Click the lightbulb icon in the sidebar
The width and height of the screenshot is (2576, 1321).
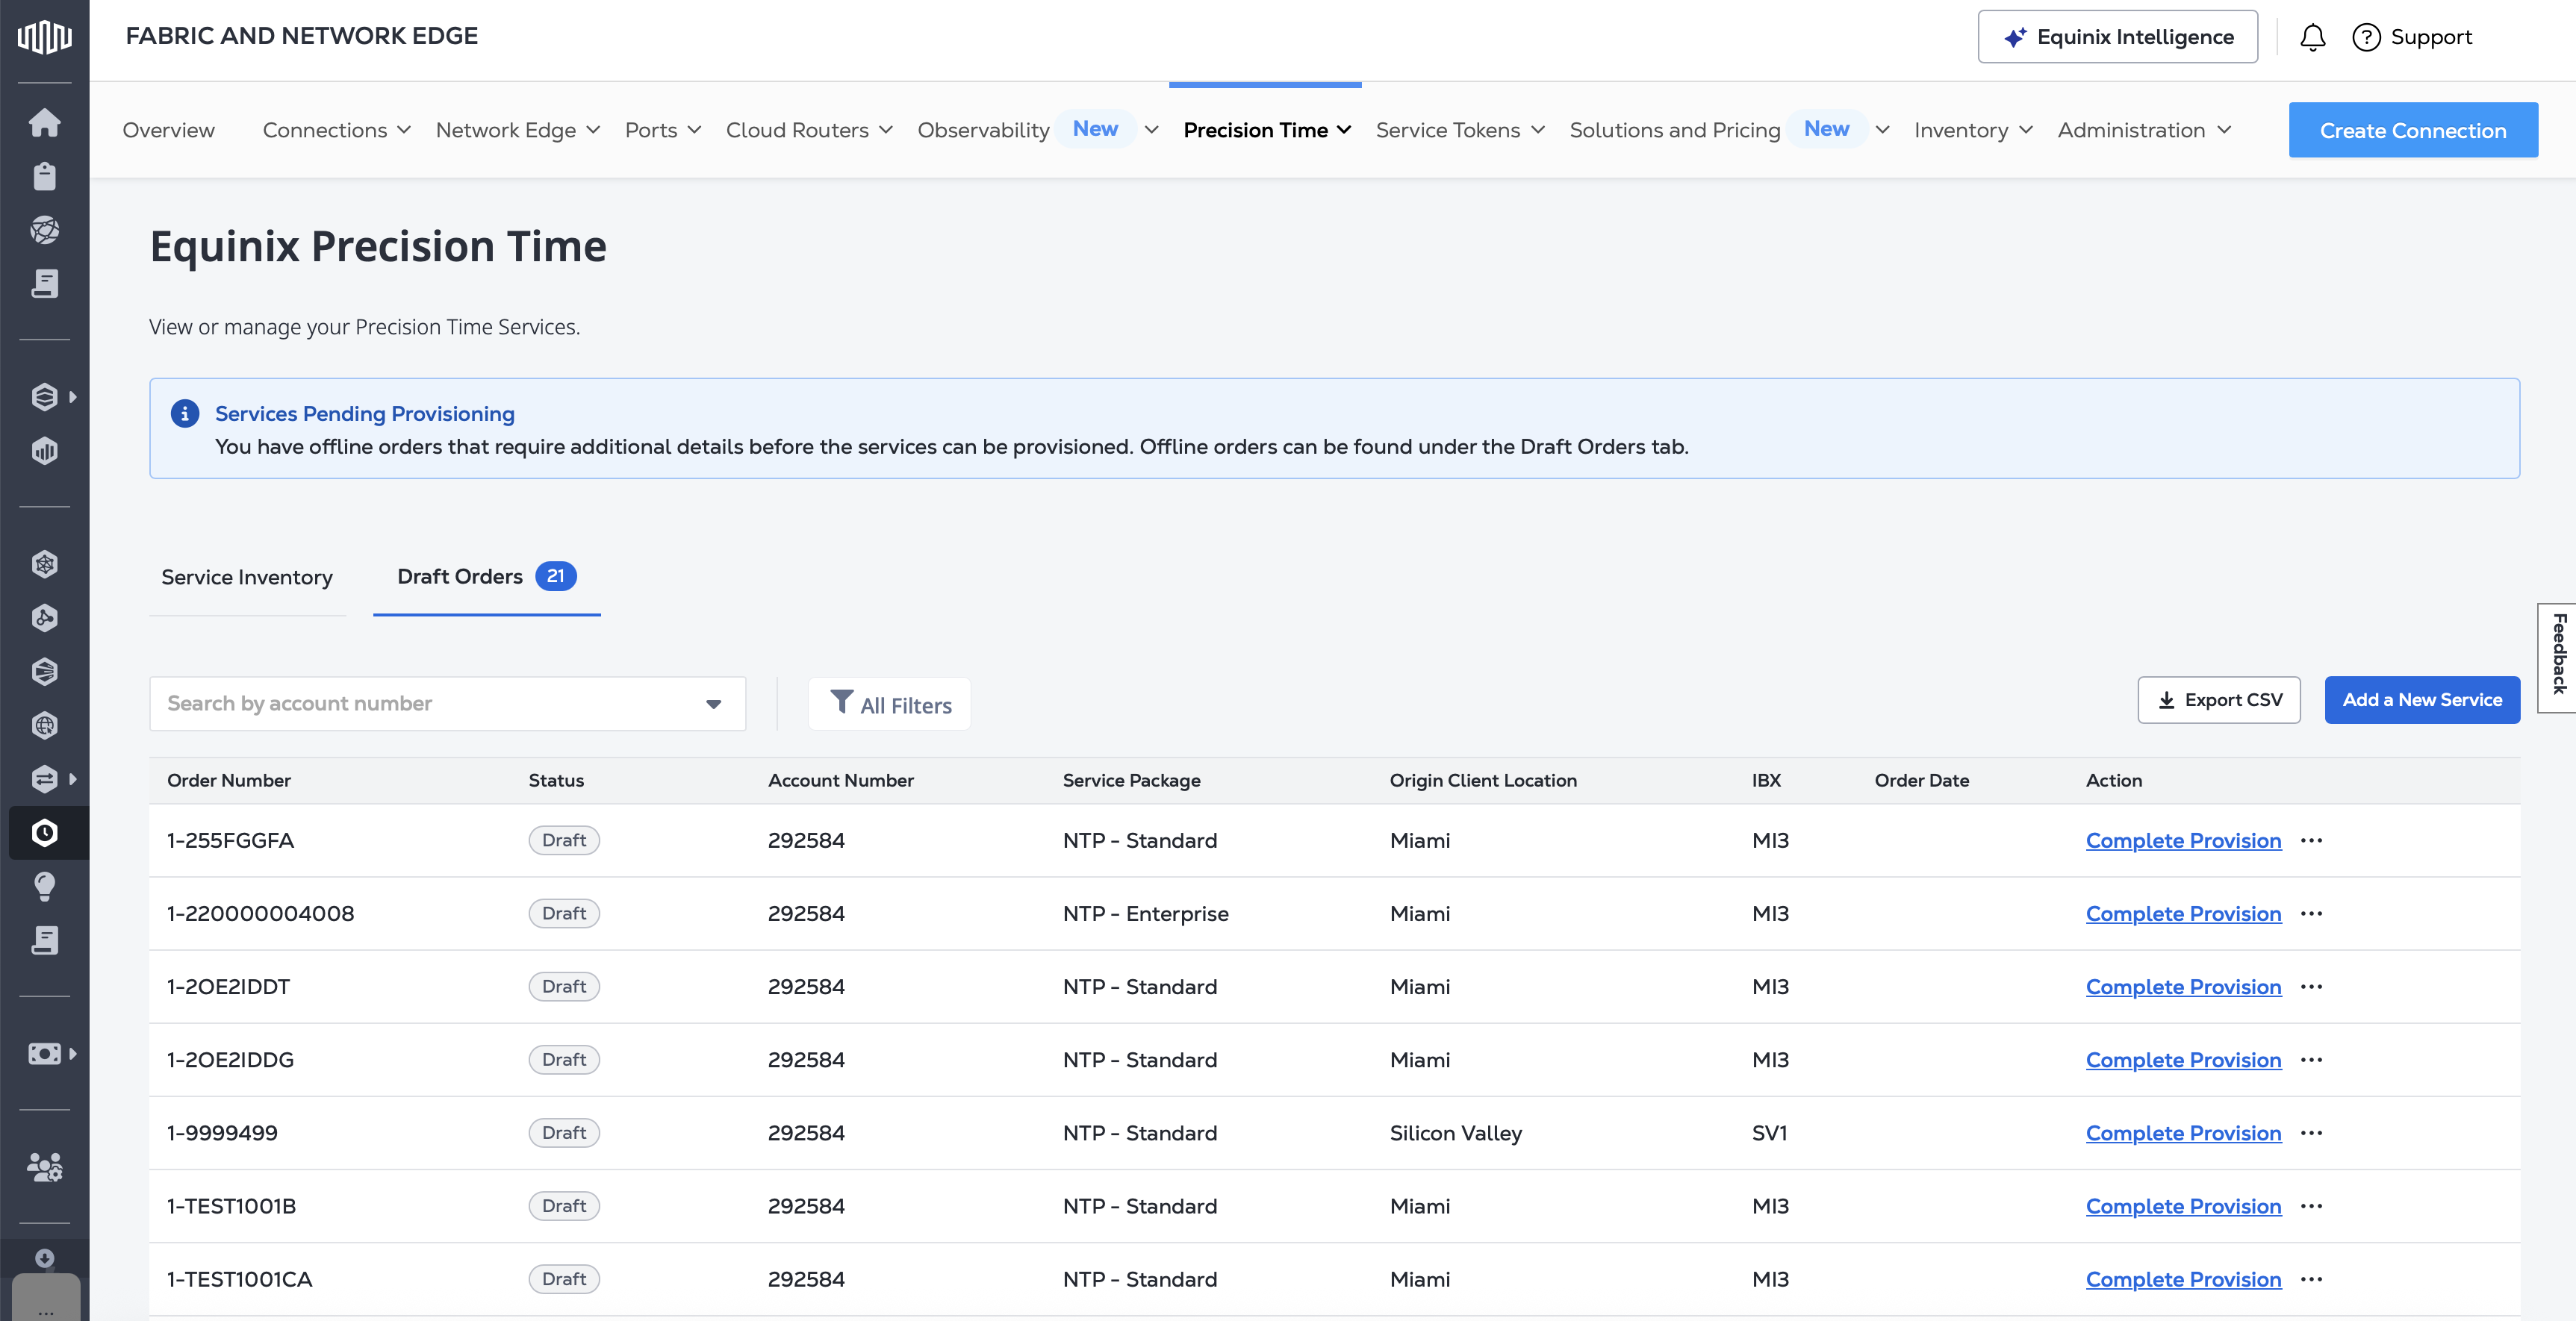[44, 887]
